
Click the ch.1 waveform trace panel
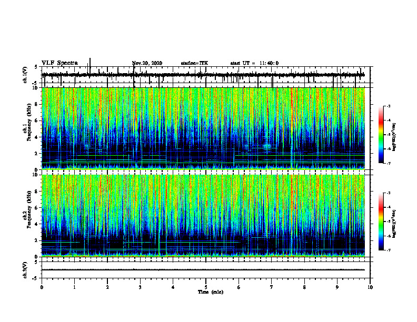(x=206, y=75)
